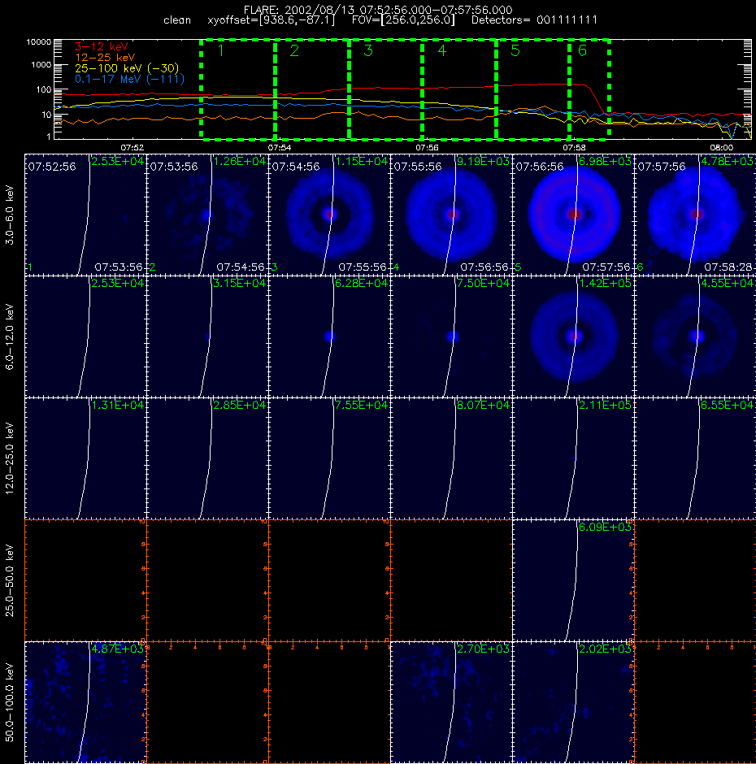
Task: Click the 3.15E+04 peak value
Action: [239, 283]
